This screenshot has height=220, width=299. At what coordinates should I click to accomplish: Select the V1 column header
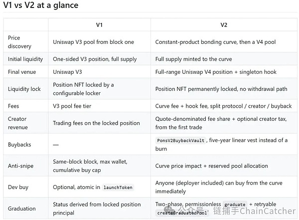coord(99,25)
